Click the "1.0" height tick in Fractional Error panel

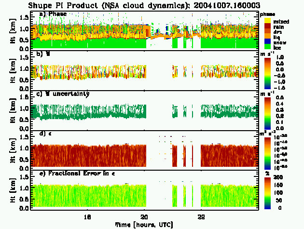click(25, 188)
